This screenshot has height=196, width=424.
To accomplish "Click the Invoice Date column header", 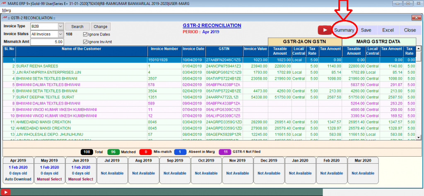I will tap(193, 51).
